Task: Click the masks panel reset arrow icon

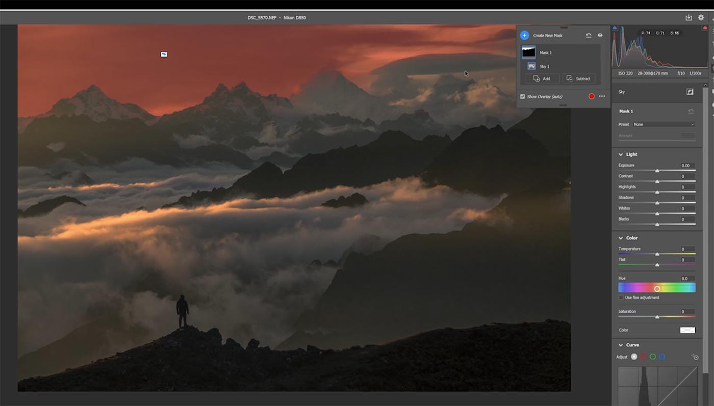Action: pyautogui.click(x=589, y=36)
